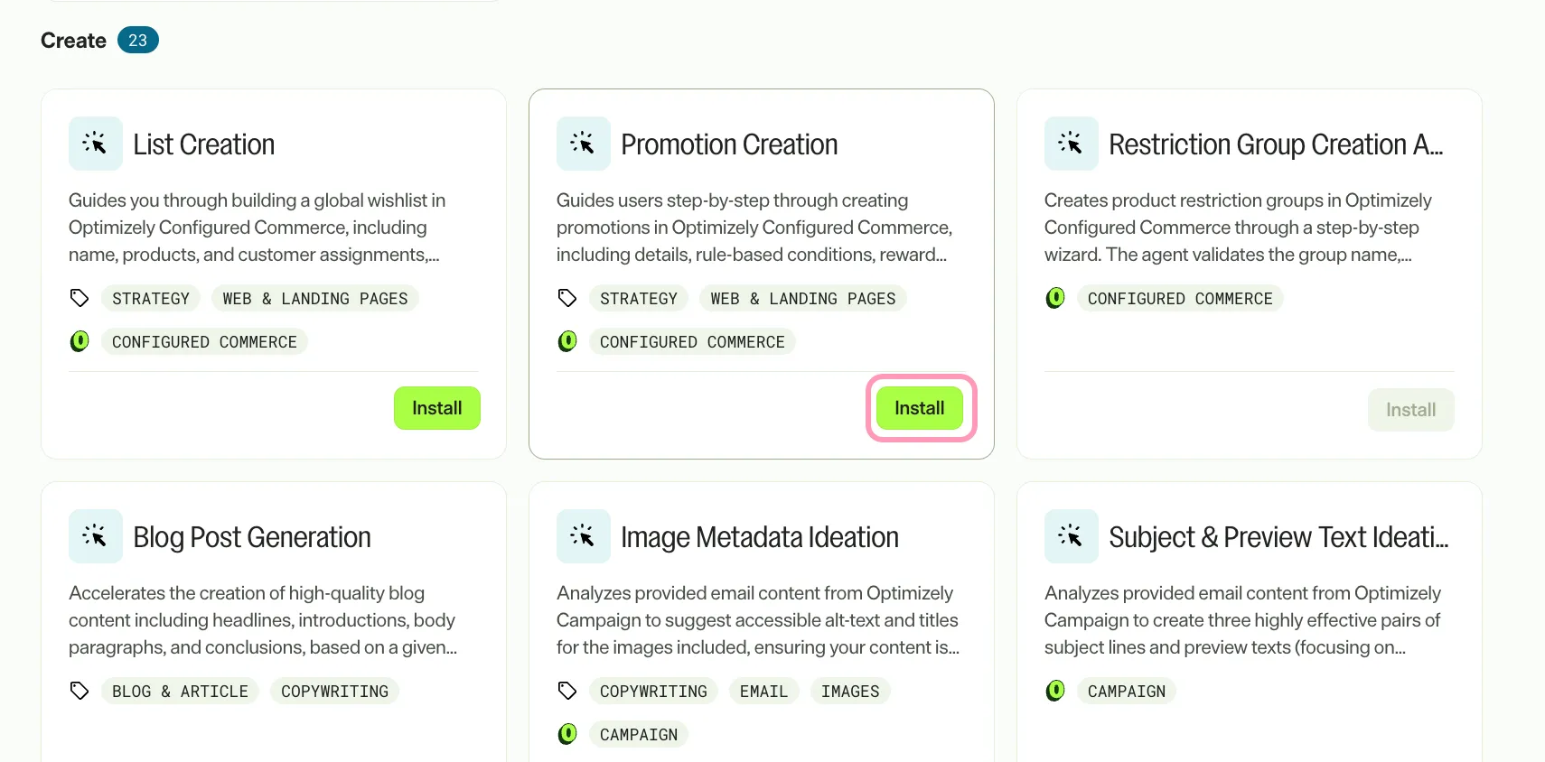Open the Image Metadata Ideation card title
Screen dimensions: 1545x762
click(x=760, y=537)
